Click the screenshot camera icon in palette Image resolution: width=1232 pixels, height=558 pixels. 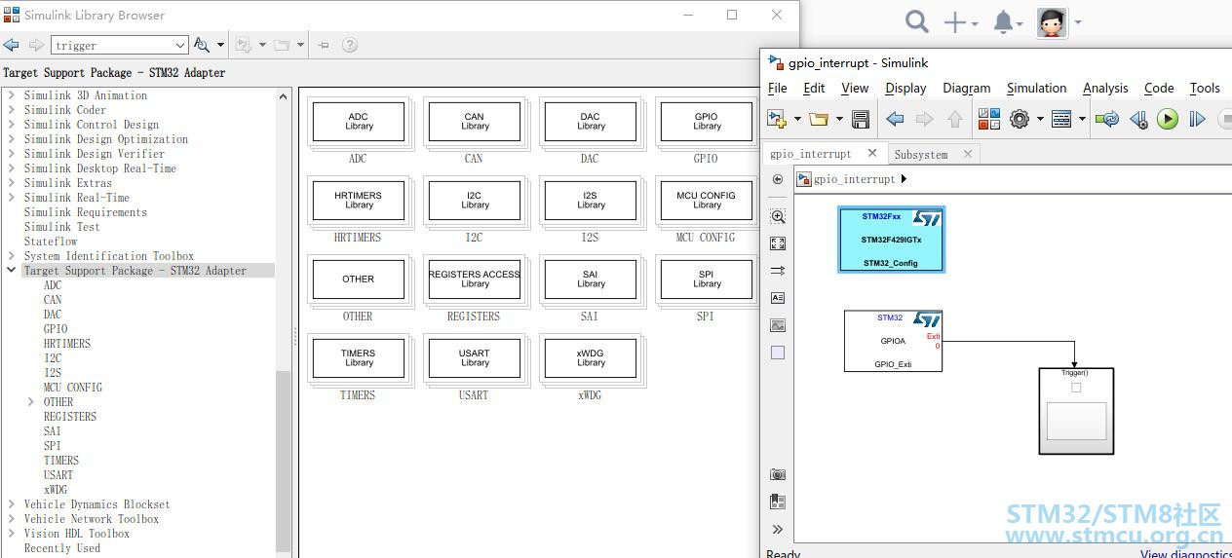[x=777, y=474]
